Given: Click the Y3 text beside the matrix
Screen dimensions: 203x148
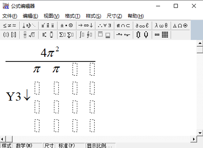Looking at the screenshot, I should click(x=14, y=97).
